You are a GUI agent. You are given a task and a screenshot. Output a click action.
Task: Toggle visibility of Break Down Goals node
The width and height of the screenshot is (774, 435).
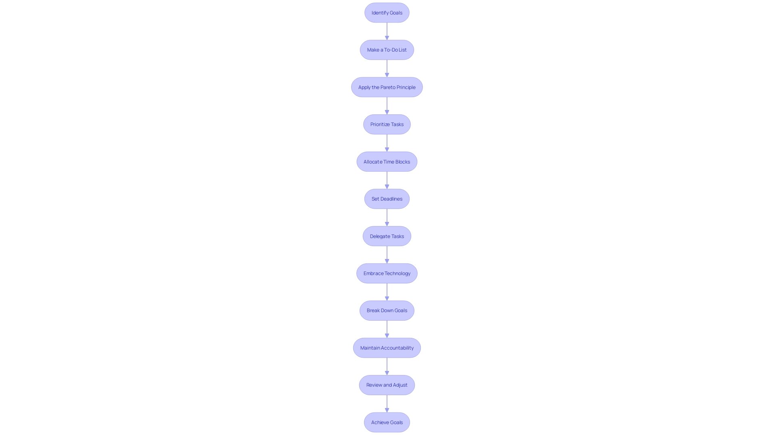(x=387, y=310)
